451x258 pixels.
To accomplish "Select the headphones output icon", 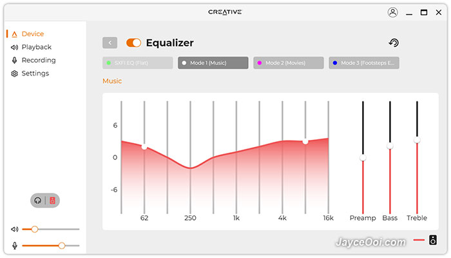I will (37, 201).
